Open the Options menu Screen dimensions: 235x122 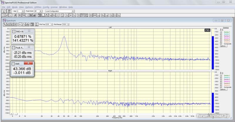pyautogui.click(x=29, y=7)
